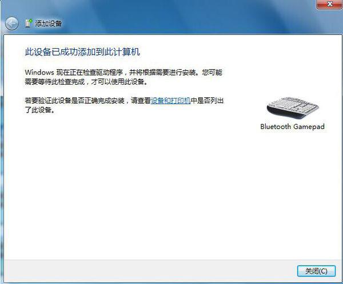Click the 添加设备 window title text
The height and width of the screenshot is (284, 343).
click(x=49, y=23)
